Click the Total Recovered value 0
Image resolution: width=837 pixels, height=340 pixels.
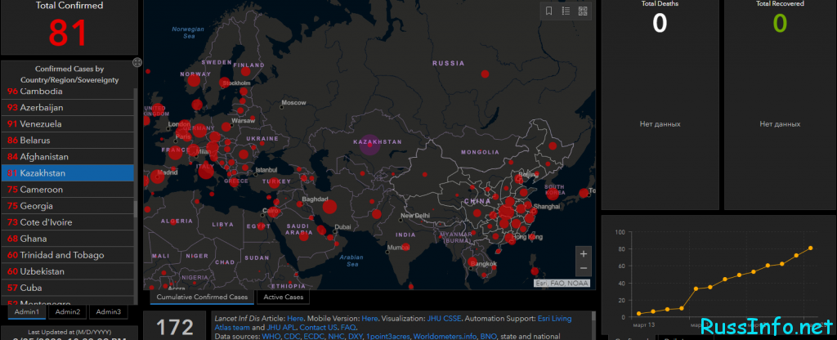point(780,24)
